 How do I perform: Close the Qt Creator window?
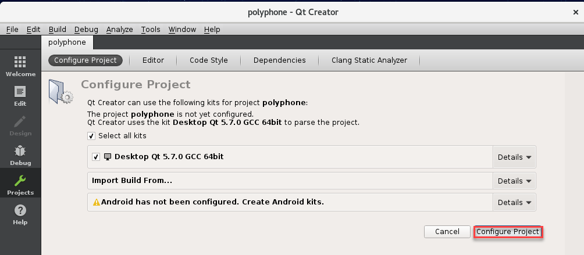pyautogui.click(x=575, y=12)
